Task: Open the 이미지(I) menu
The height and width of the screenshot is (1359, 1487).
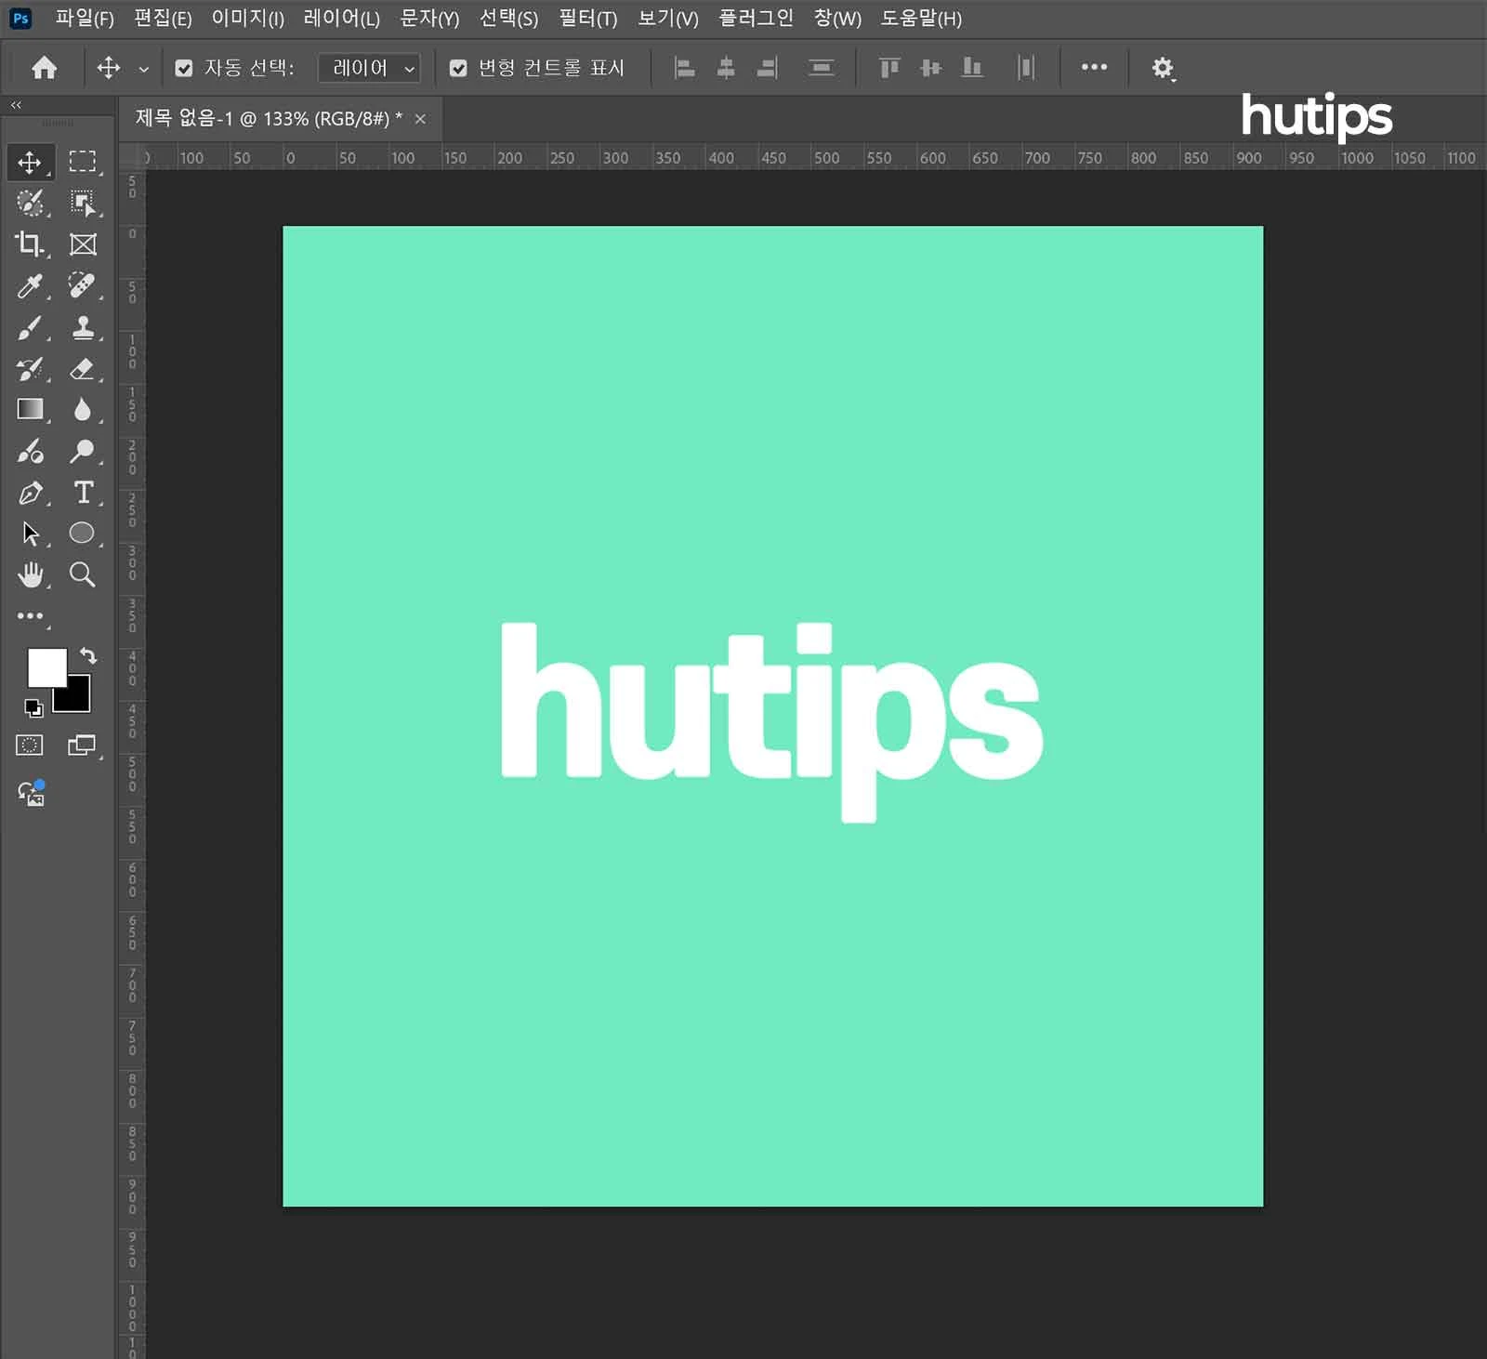Action: [x=248, y=19]
